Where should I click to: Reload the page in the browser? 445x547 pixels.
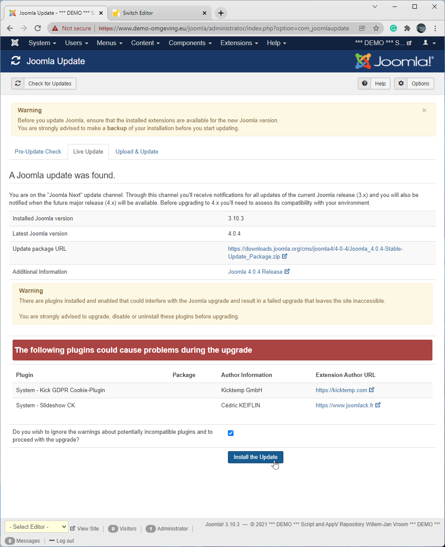tap(38, 28)
